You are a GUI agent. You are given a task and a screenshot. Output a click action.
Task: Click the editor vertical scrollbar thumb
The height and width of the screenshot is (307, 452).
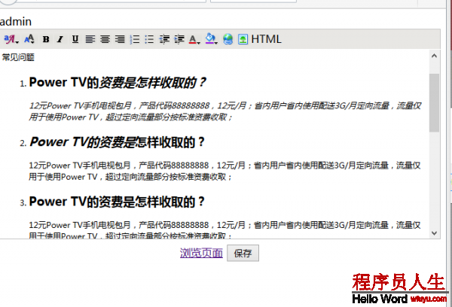click(434, 103)
